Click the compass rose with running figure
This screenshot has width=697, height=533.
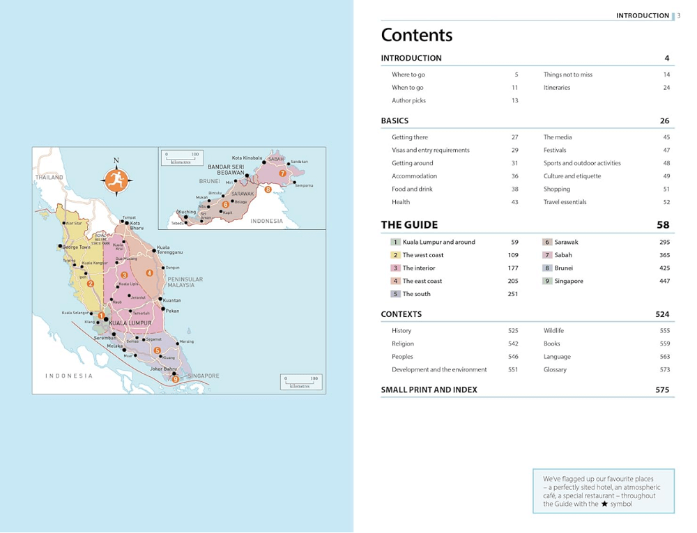click(x=116, y=178)
